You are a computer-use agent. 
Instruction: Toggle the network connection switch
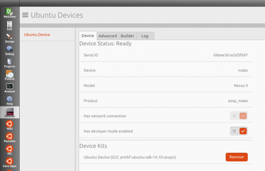[x=239, y=116]
